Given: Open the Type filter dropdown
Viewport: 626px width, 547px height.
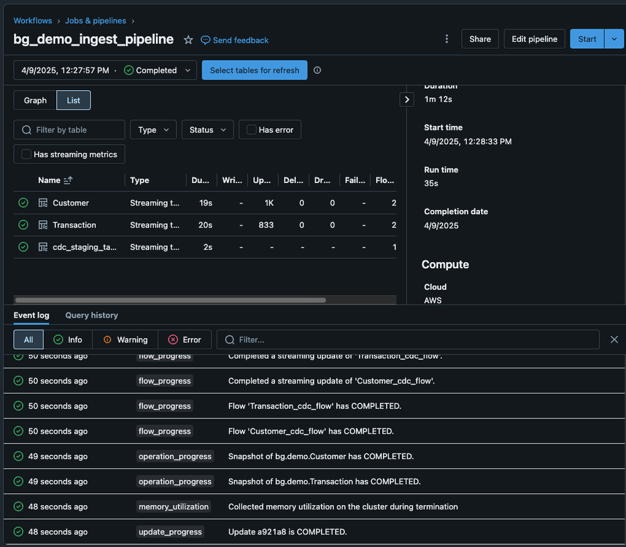Looking at the screenshot, I should [154, 130].
